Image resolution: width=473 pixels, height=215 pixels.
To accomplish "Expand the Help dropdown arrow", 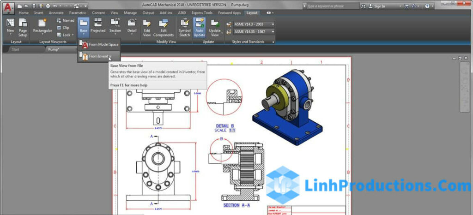I will 433,6.
